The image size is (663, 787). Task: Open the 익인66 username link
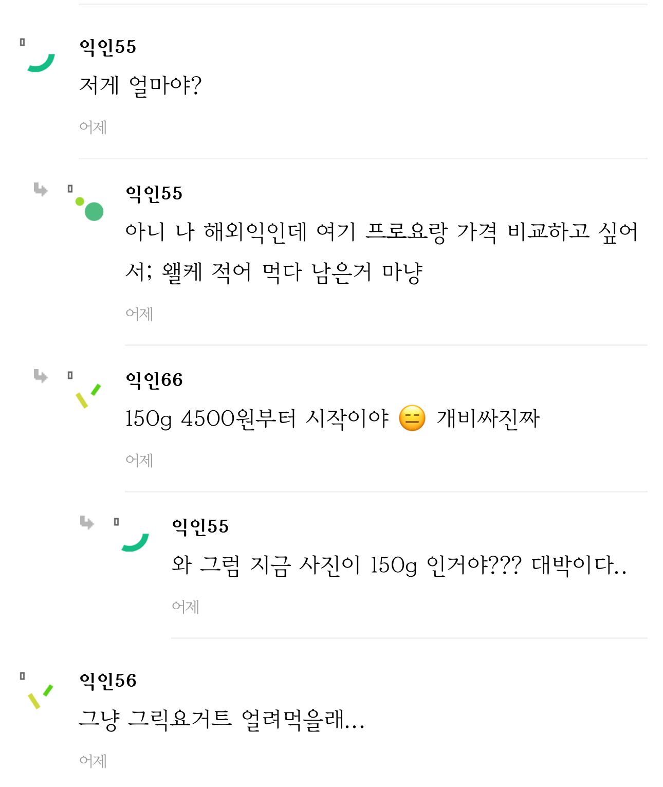pos(154,380)
